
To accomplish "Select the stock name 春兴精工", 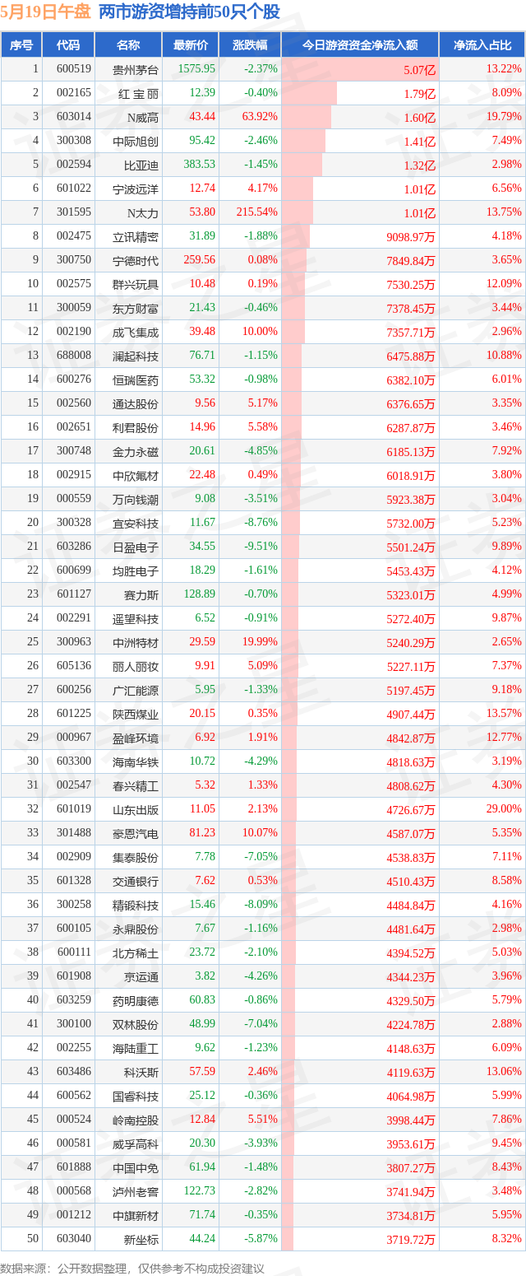I will coord(136,785).
